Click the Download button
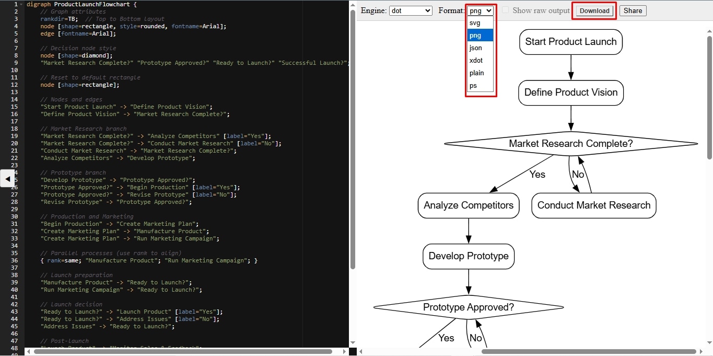The height and width of the screenshot is (356, 713). (x=594, y=10)
